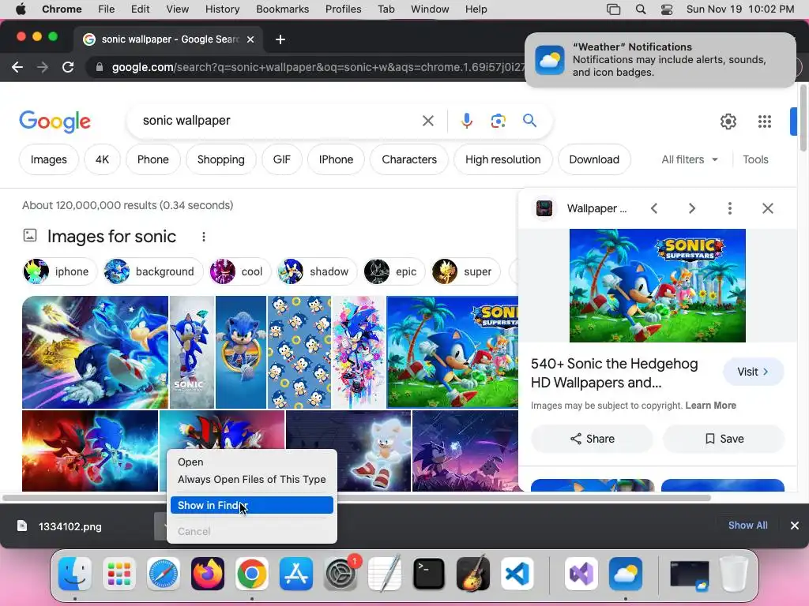This screenshot has width=809, height=606.
Task: Show next image in preview panel
Action: point(692,208)
